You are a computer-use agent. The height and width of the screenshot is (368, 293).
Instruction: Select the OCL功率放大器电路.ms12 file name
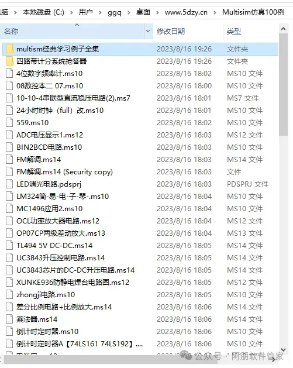(58, 221)
